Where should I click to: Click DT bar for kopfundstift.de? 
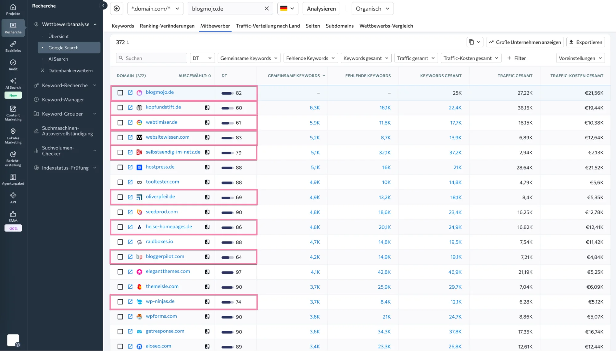point(227,108)
